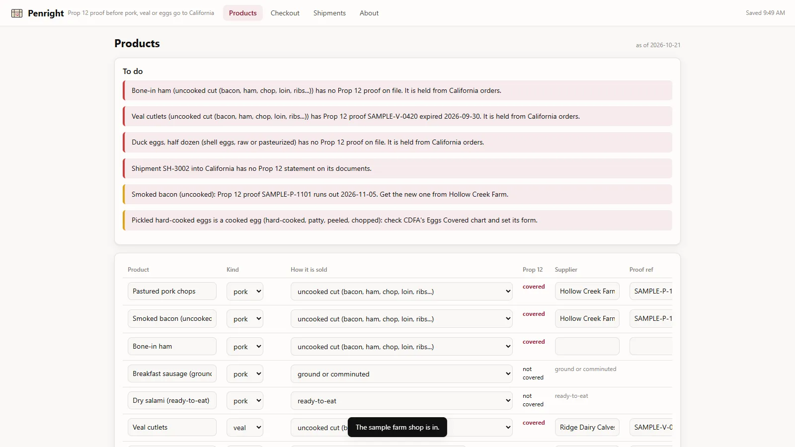Edit proof ref for Smoked bacon
The width and height of the screenshot is (795, 447).
pyautogui.click(x=651, y=318)
